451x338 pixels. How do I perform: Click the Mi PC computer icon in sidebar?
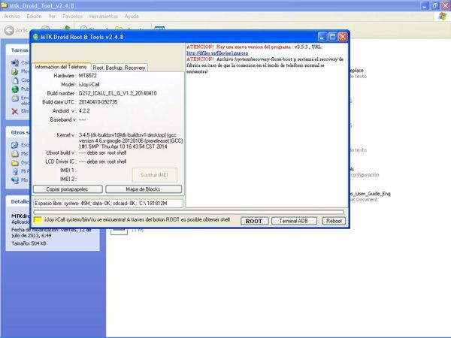pos(15,171)
